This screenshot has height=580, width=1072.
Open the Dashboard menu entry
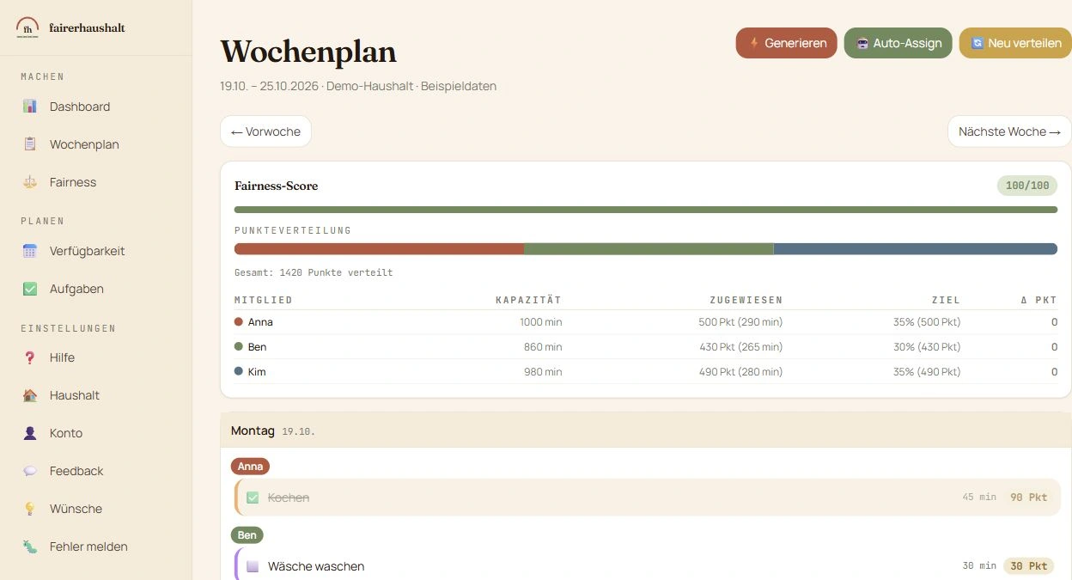pos(95,107)
